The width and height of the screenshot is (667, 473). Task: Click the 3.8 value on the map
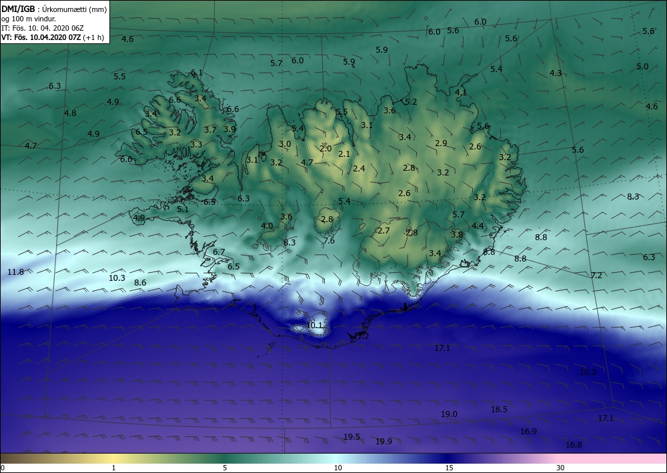tap(457, 235)
